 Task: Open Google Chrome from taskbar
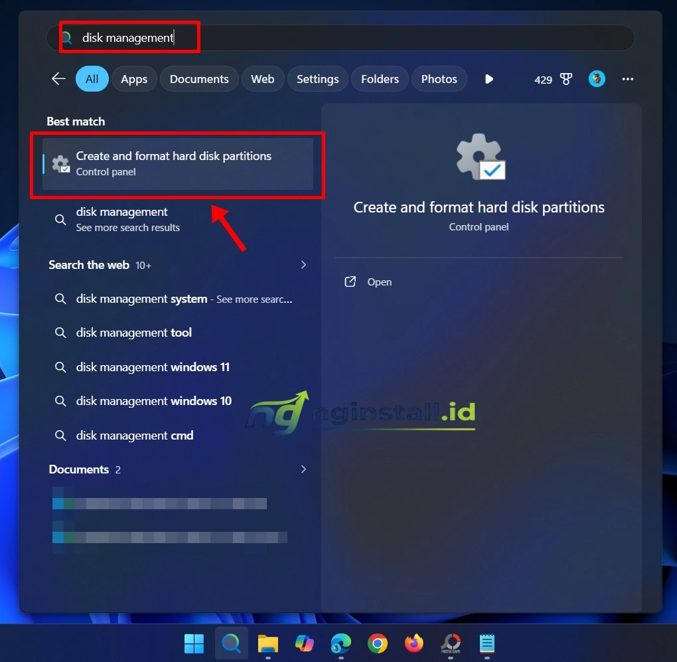point(378,643)
